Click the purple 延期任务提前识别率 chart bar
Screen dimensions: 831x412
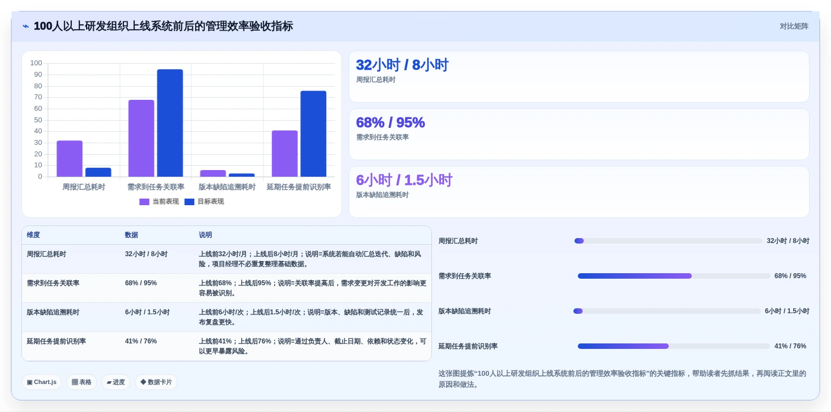click(284, 154)
